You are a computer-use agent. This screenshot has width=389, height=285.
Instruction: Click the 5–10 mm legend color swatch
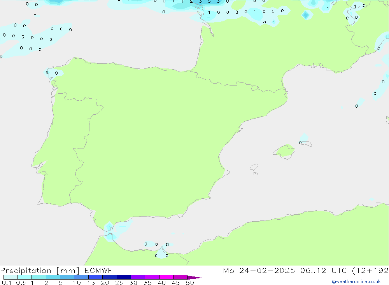coord(67,277)
